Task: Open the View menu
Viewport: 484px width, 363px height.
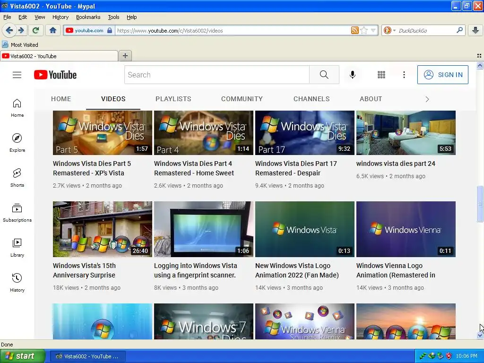Action: pos(40,17)
